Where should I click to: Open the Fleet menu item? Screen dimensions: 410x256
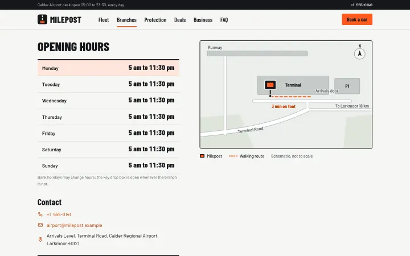pos(104,20)
